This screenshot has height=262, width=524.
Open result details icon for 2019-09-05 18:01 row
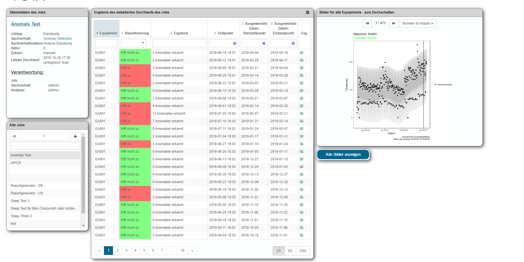click(x=301, y=68)
